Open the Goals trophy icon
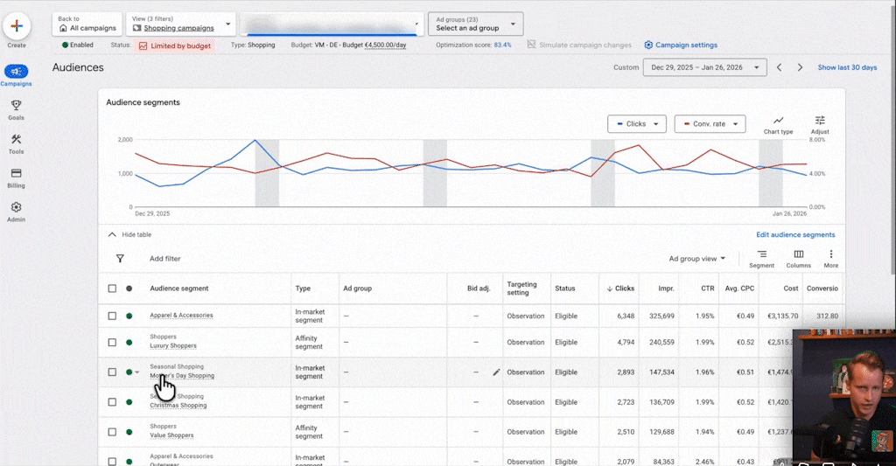The width and height of the screenshot is (896, 466). click(x=16, y=106)
